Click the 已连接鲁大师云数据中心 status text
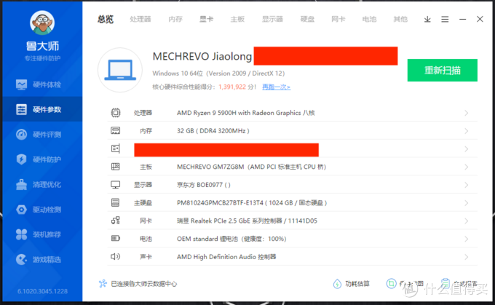 [x=144, y=284]
